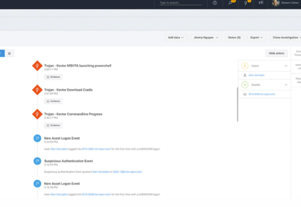Click the Kovter MSHTA alert diamond icon
This screenshot has width=301, height=207.
pyautogui.click(x=37, y=66)
